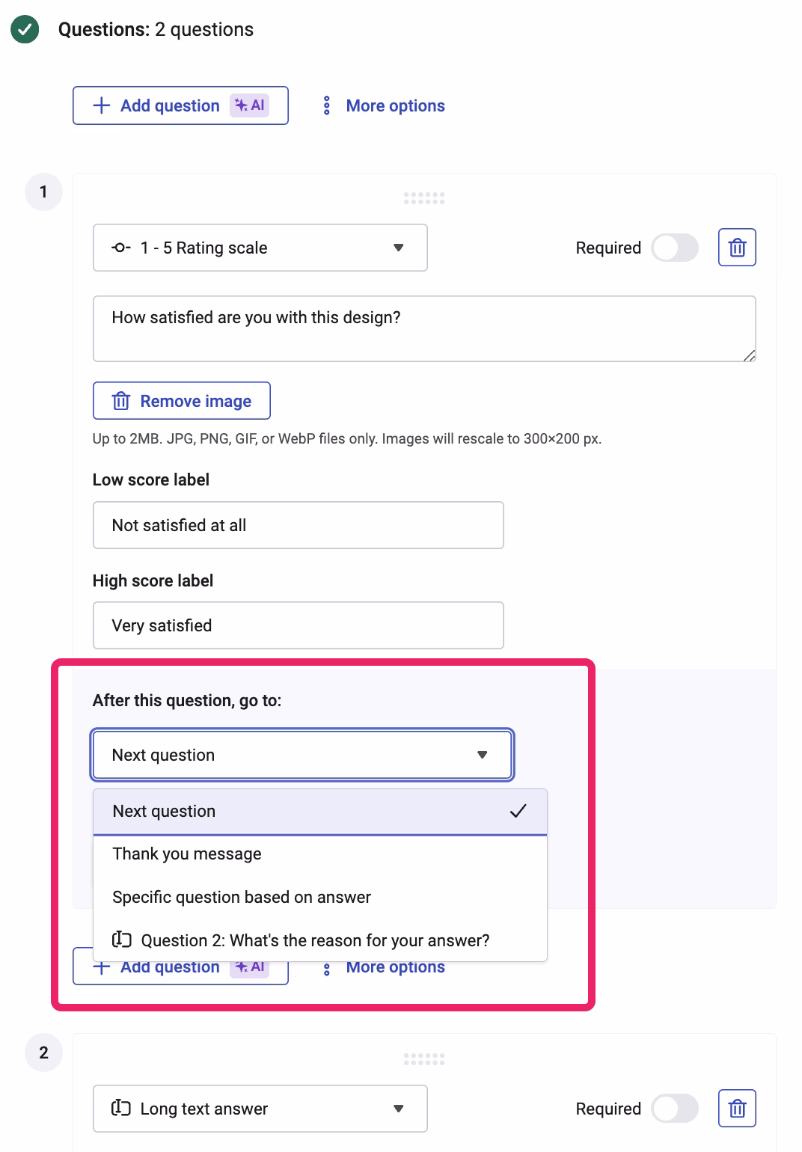Delete question 2 using its trash icon
Viewport: 802px width, 1152px height.
[x=736, y=1108]
